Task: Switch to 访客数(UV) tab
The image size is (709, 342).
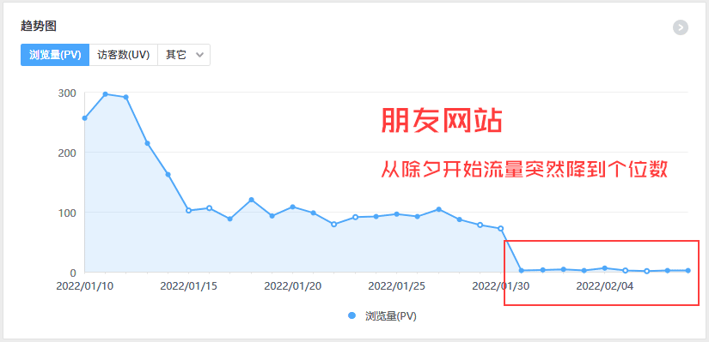Action: click(124, 55)
